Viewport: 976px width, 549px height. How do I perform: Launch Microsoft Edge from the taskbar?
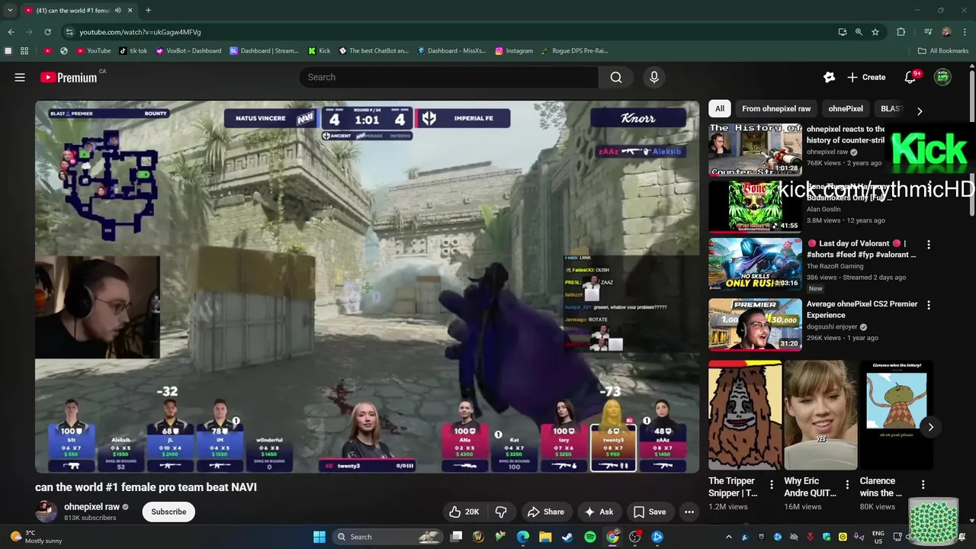(523, 537)
